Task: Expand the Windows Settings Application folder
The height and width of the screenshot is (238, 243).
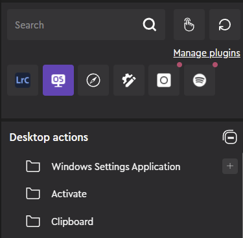Action: click(x=116, y=167)
